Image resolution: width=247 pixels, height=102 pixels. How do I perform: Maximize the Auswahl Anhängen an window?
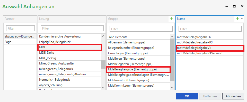[234, 6]
